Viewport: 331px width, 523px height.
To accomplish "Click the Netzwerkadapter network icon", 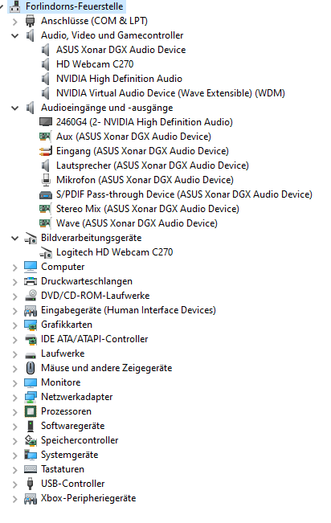I will coord(31,397).
